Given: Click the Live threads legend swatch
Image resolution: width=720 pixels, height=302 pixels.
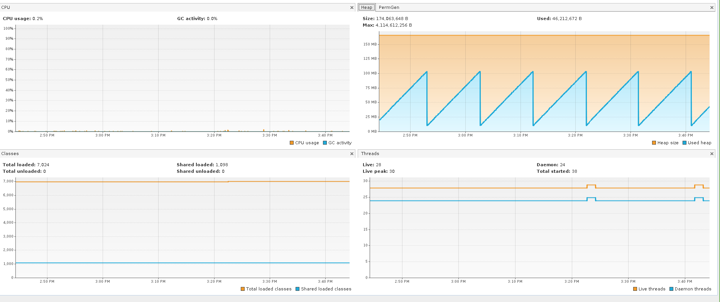Looking at the screenshot, I should [x=635, y=289].
